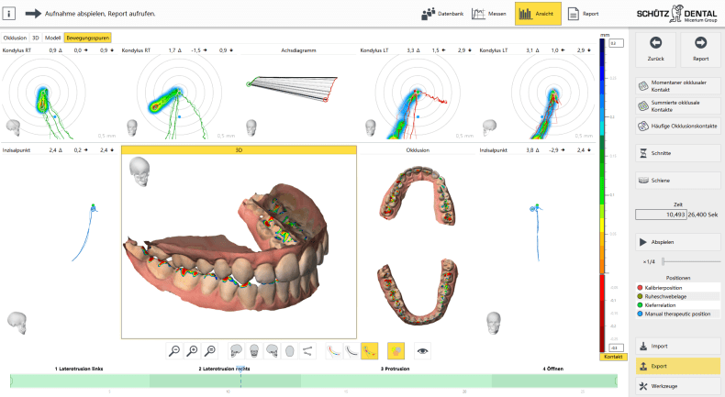Click the Zeit input field showing 10,493

pyautogui.click(x=661, y=215)
